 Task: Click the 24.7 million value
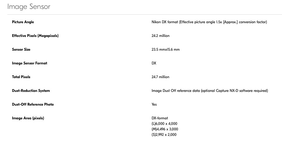click(160, 77)
